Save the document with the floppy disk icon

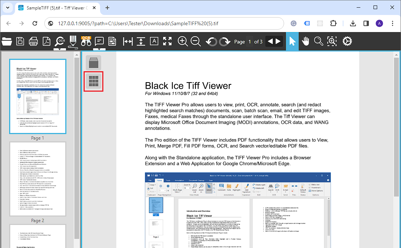click(20, 41)
